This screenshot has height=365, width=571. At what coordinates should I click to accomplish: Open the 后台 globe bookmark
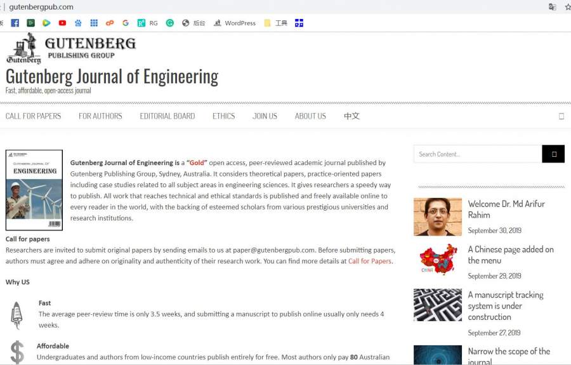pos(194,23)
